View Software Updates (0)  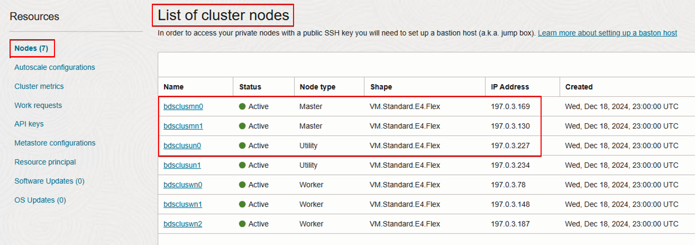tap(49, 181)
